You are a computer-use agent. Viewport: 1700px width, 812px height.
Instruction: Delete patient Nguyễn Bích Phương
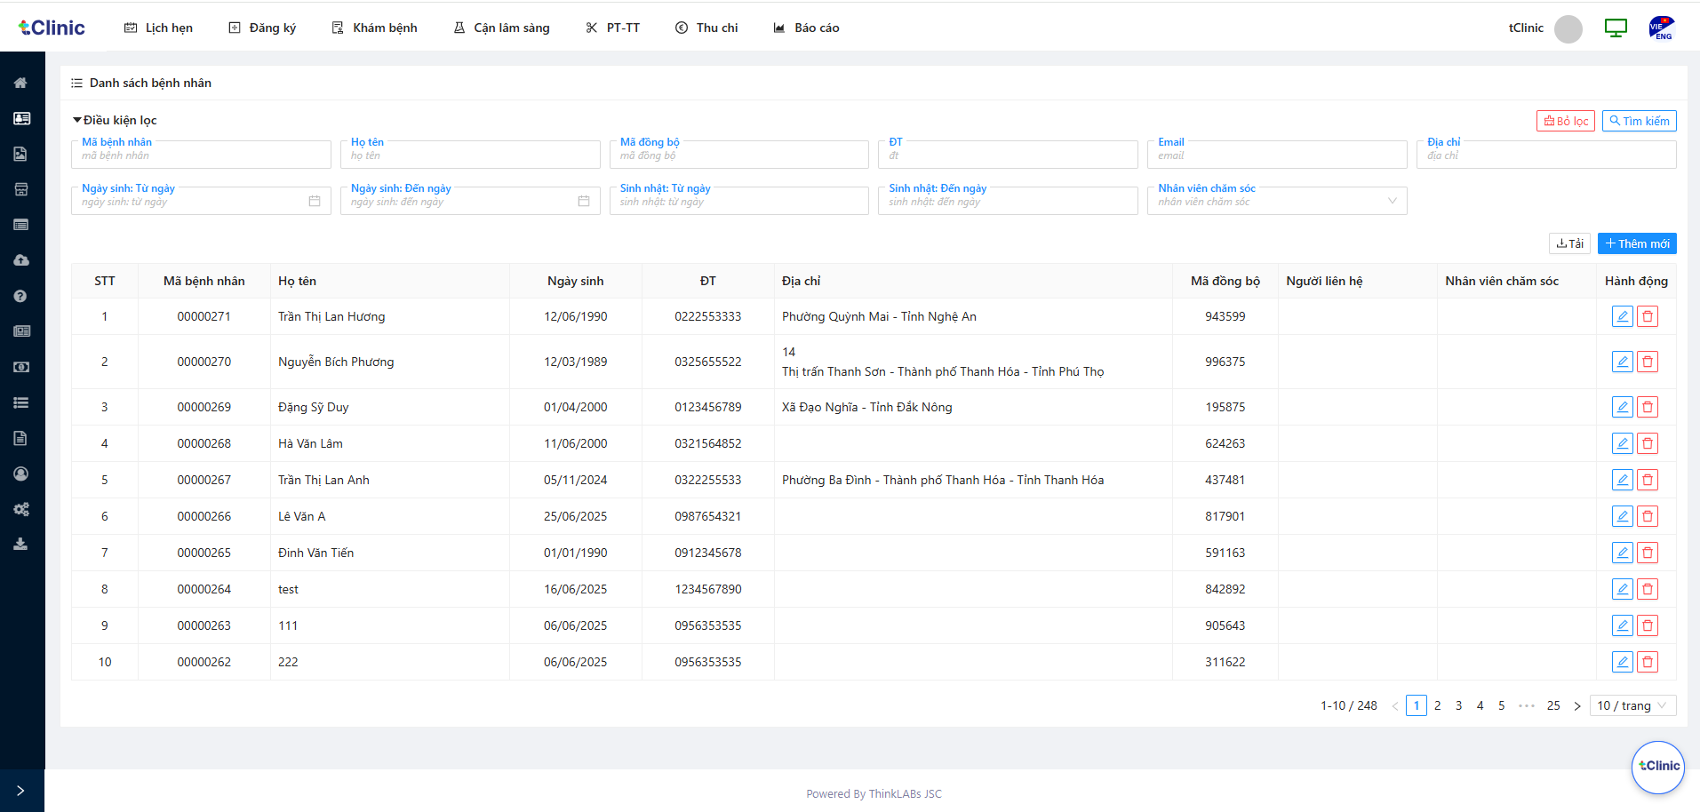1648,362
